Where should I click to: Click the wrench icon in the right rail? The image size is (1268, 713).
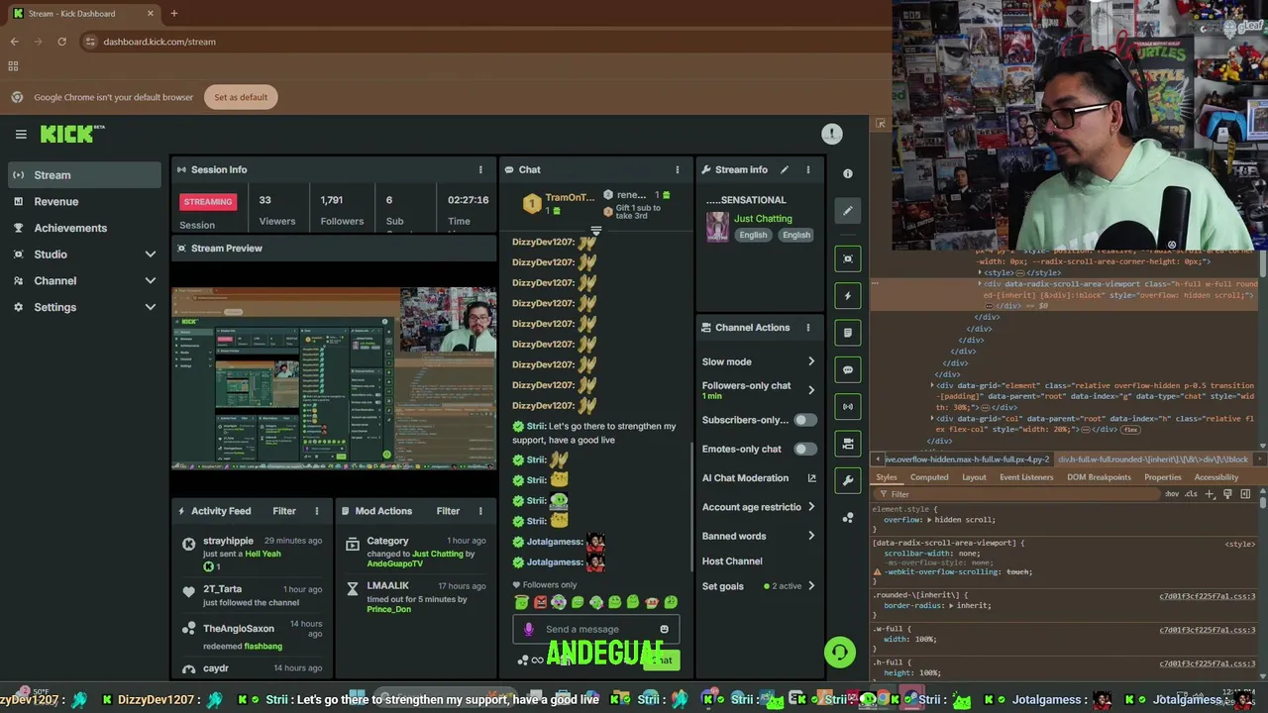(848, 480)
